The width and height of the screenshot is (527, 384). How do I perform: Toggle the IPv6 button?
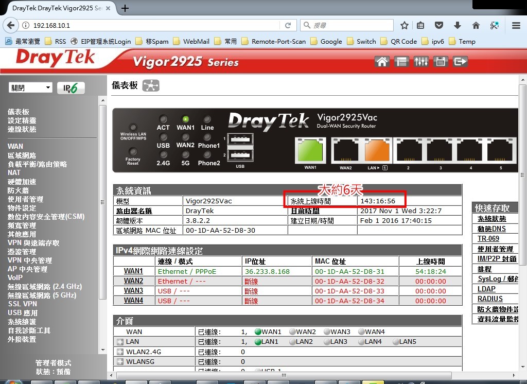pos(71,88)
